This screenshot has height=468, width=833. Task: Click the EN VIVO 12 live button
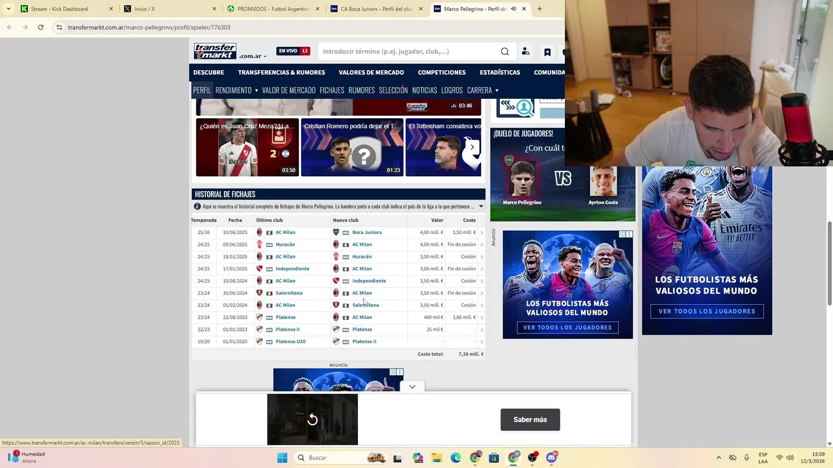point(294,51)
